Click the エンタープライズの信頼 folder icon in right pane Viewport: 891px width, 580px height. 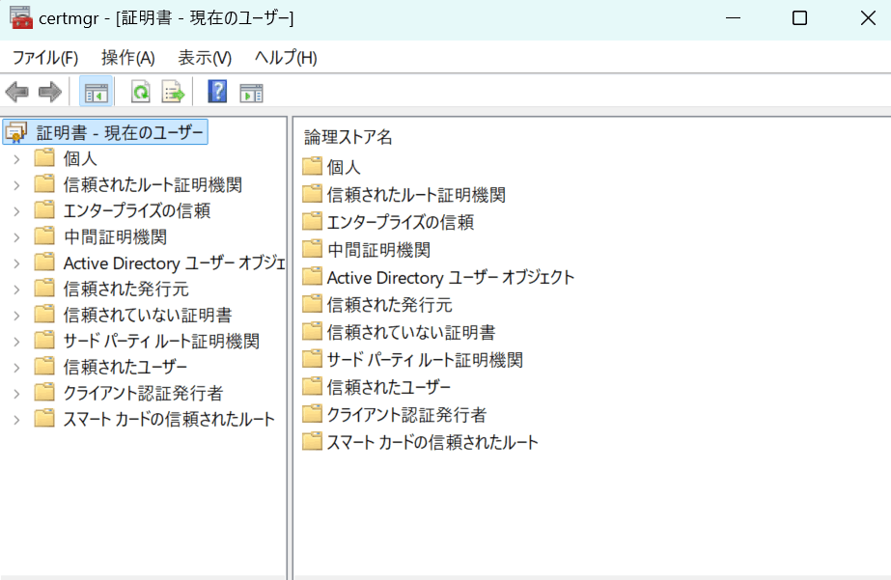[312, 221]
